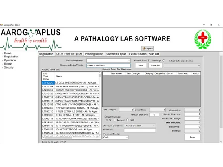Click the Test Name column header
Viewport: 223px width, 167px height.
coord(116,73)
